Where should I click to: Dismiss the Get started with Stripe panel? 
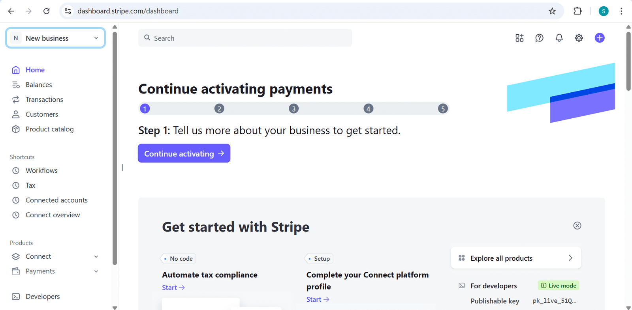[x=577, y=226]
